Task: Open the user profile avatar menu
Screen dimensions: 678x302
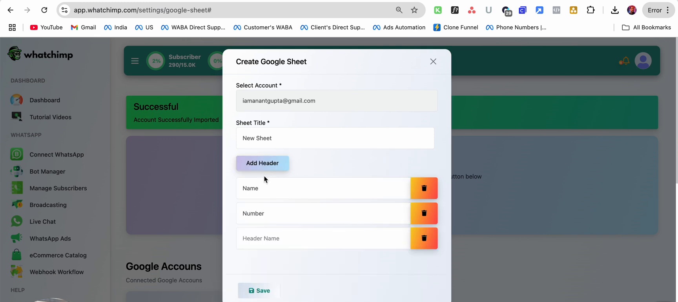Action: (x=643, y=61)
